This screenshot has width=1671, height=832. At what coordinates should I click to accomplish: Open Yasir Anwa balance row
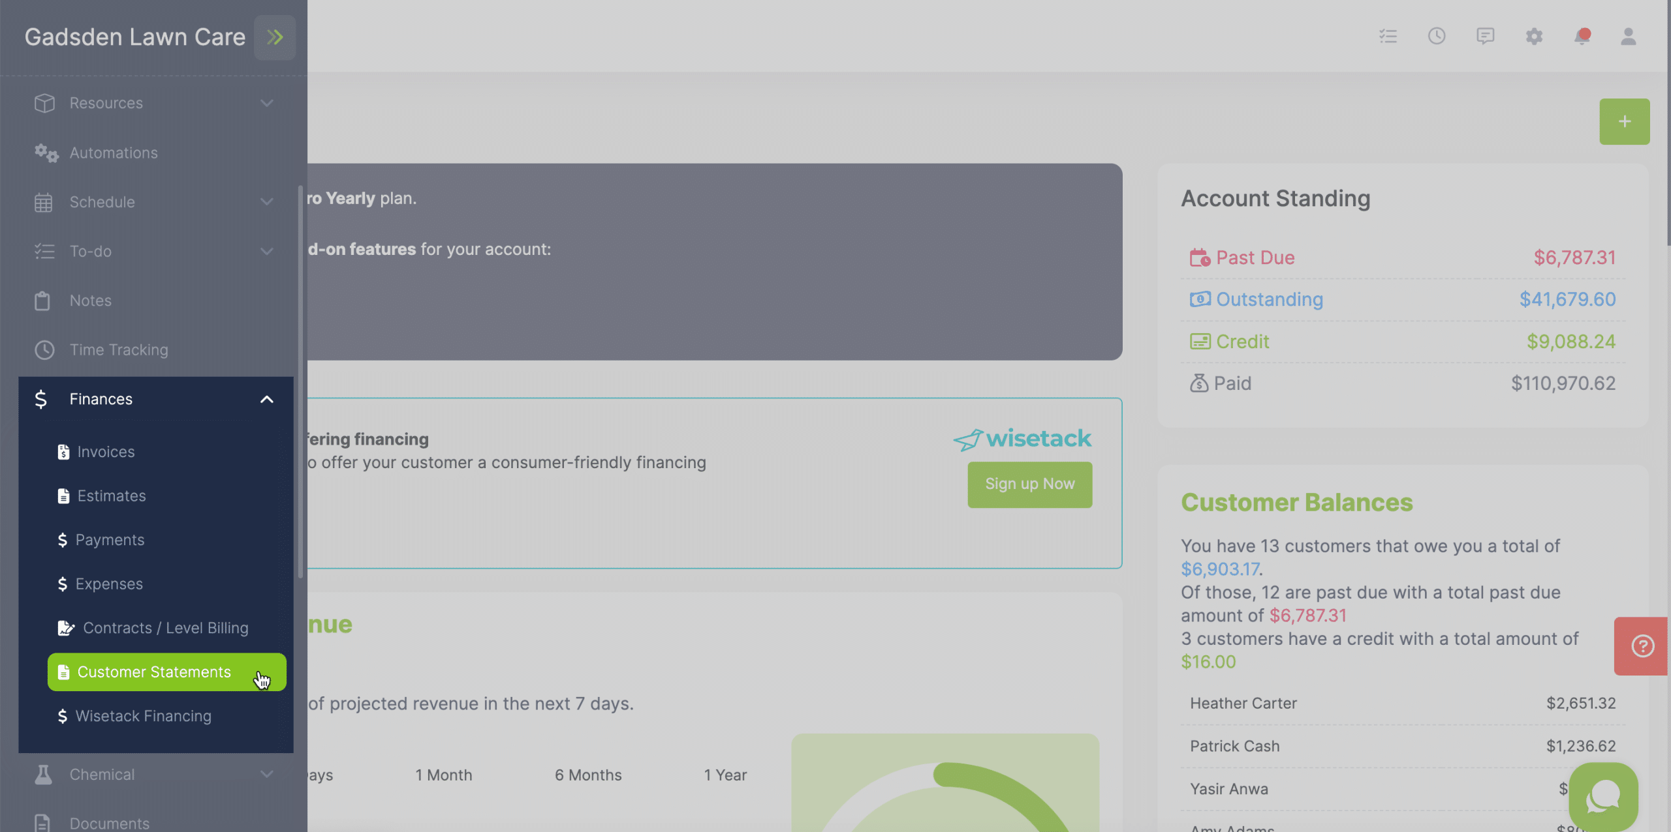pyautogui.click(x=1403, y=789)
